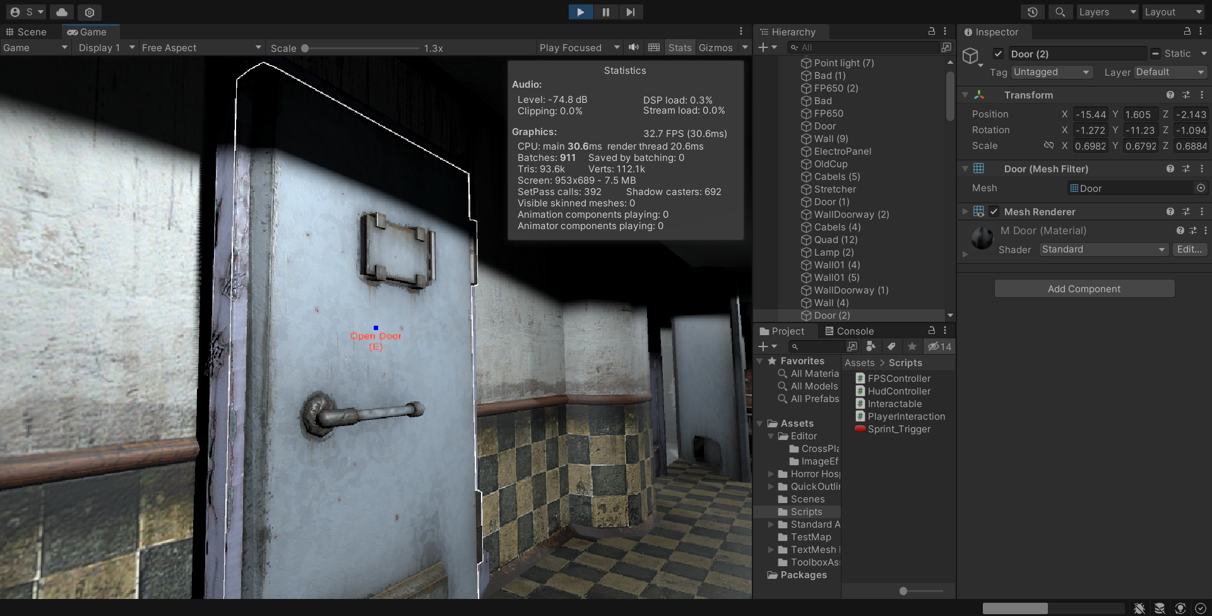Open Undo History icon in top toolbar
This screenshot has width=1212, height=616.
click(1033, 12)
